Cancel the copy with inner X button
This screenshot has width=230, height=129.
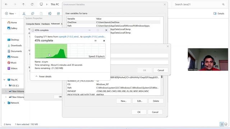104,40
